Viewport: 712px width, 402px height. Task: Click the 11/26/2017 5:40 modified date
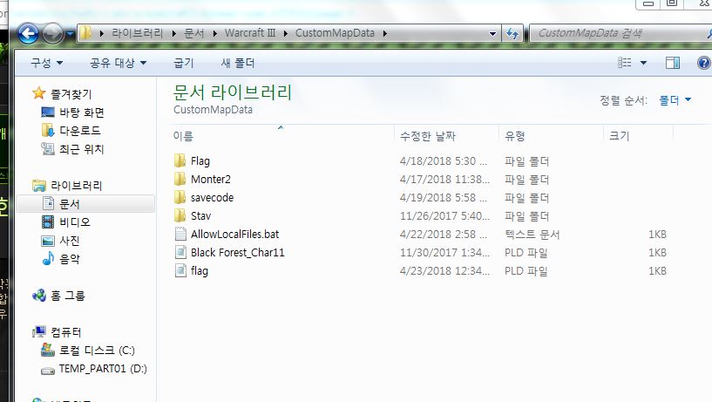[444, 215]
